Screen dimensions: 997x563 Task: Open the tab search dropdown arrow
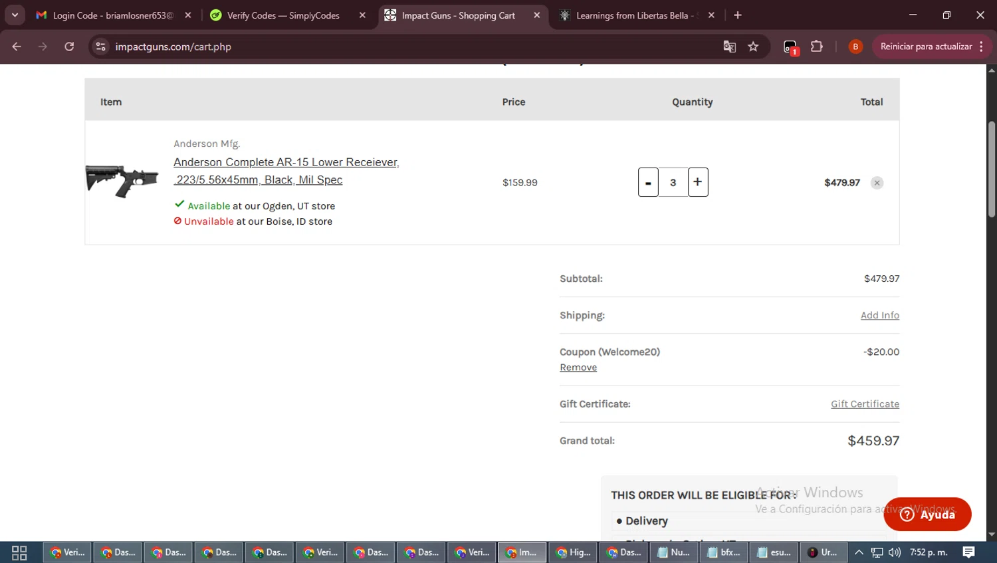point(15,15)
